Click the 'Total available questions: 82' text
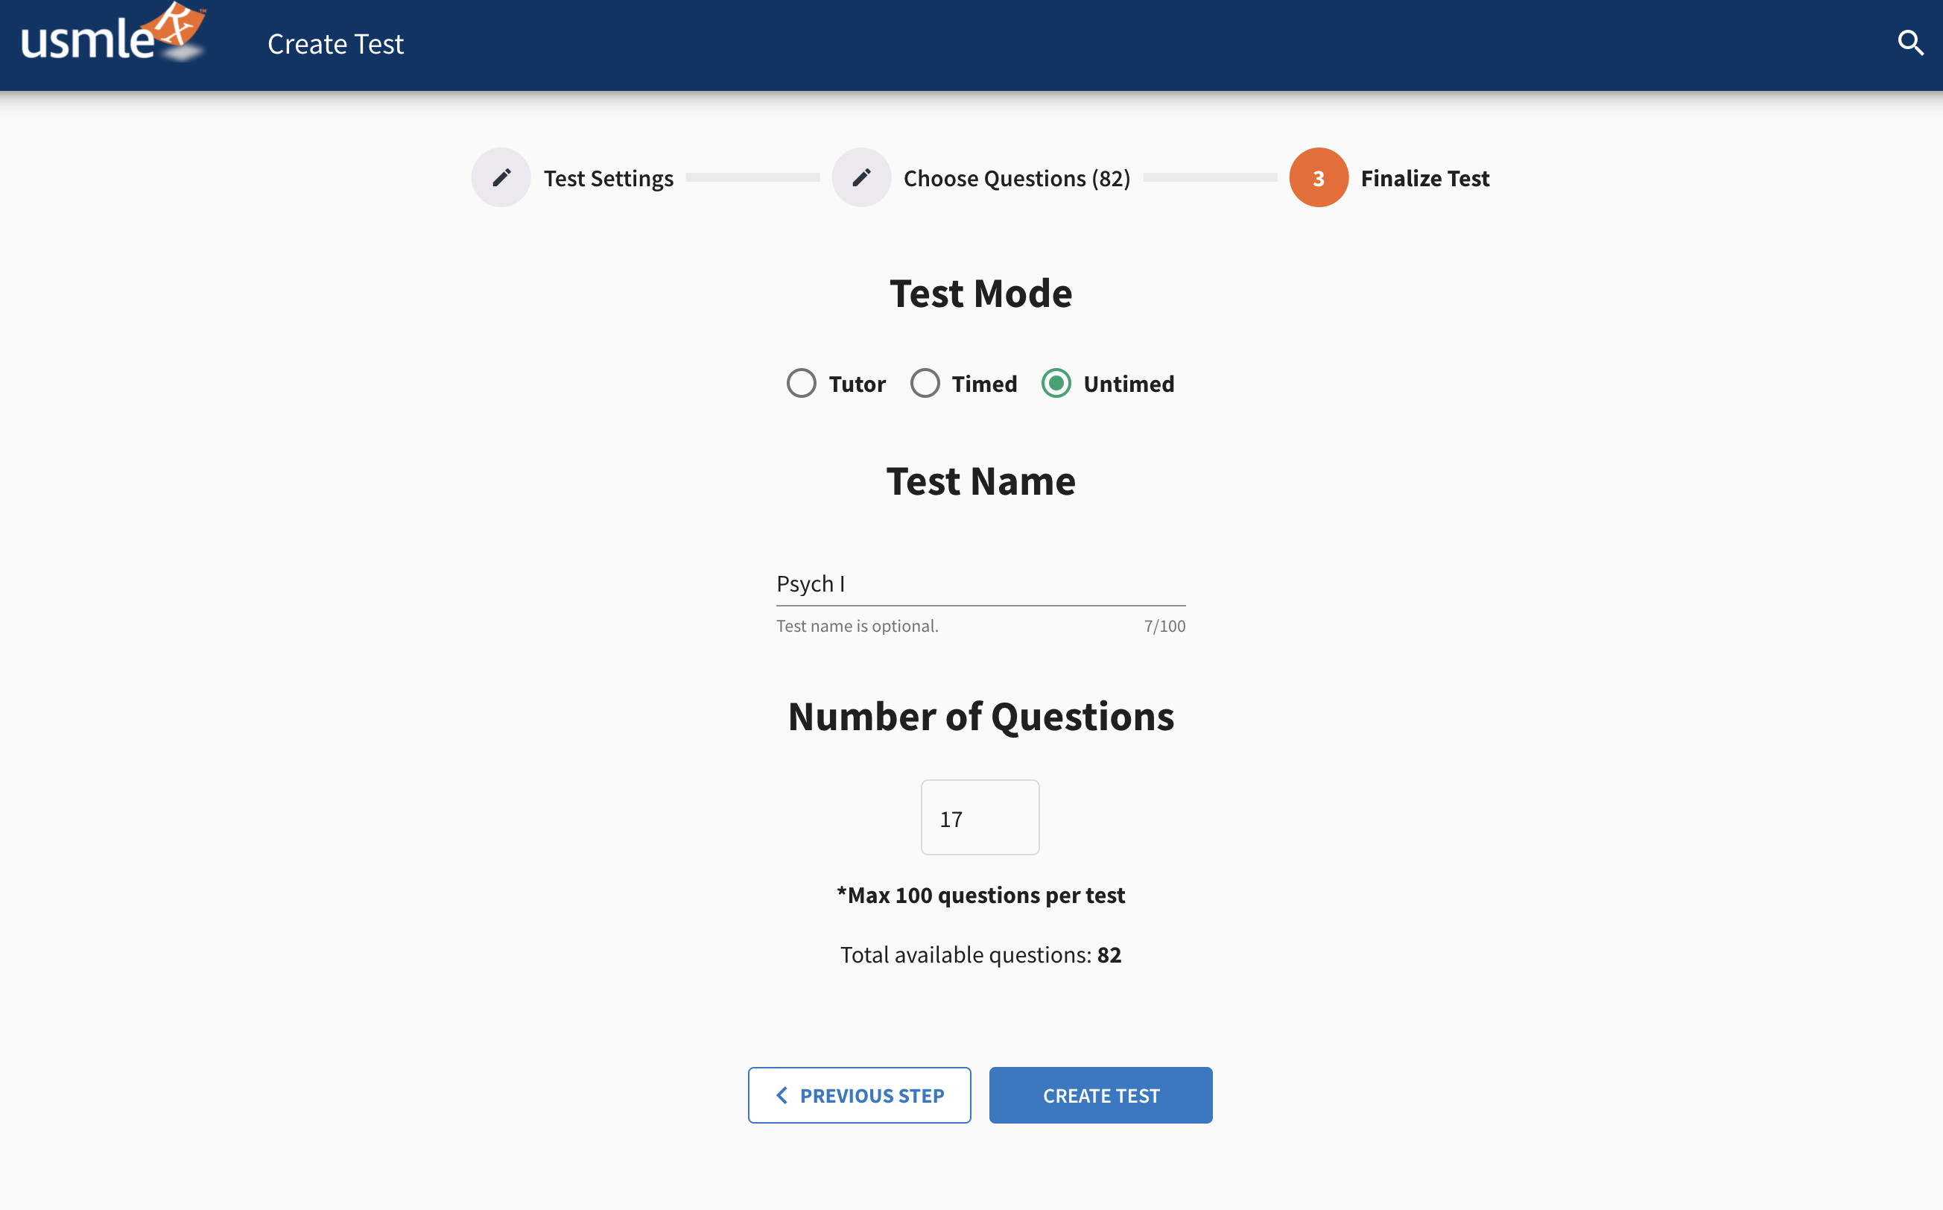This screenshot has height=1210, width=1943. coord(980,954)
